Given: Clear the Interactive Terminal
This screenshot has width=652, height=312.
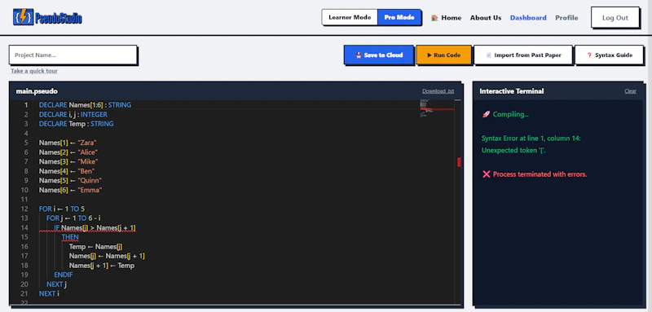Looking at the screenshot, I should pos(630,91).
